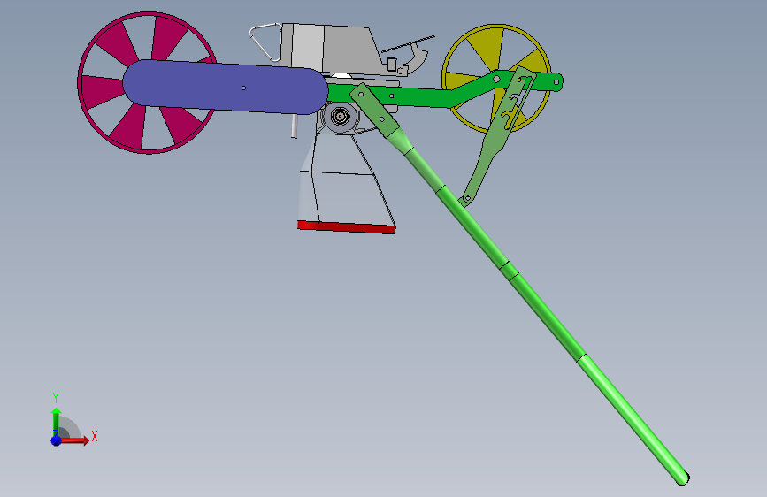Click the small hole in blue cover
This screenshot has height=497, width=767.
pyautogui.click(x=243, y=88)
